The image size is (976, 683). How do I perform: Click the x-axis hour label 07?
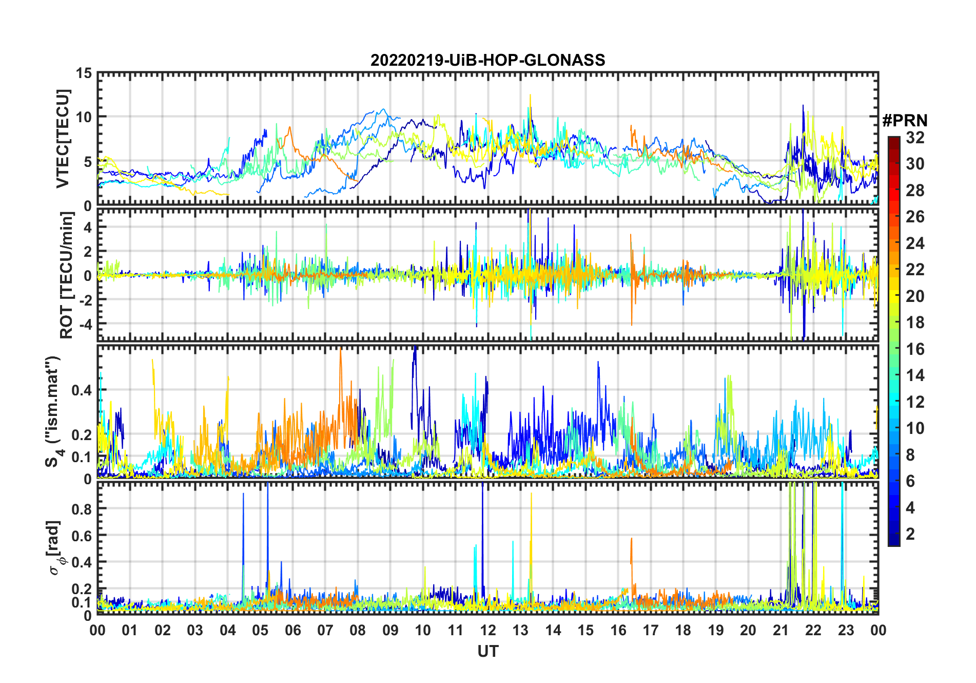325,630
